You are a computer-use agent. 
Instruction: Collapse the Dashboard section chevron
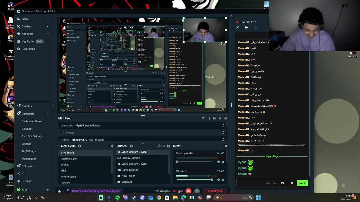[x=48, y=114]
